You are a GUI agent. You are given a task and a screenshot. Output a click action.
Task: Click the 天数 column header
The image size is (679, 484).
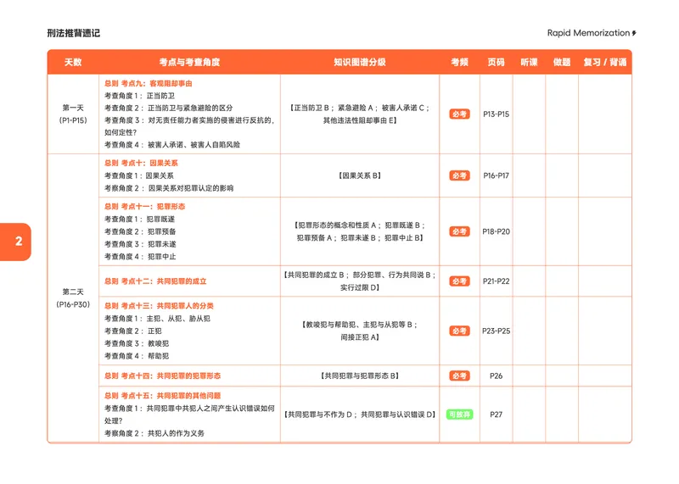pyautogui.click(x=73, y=62)
